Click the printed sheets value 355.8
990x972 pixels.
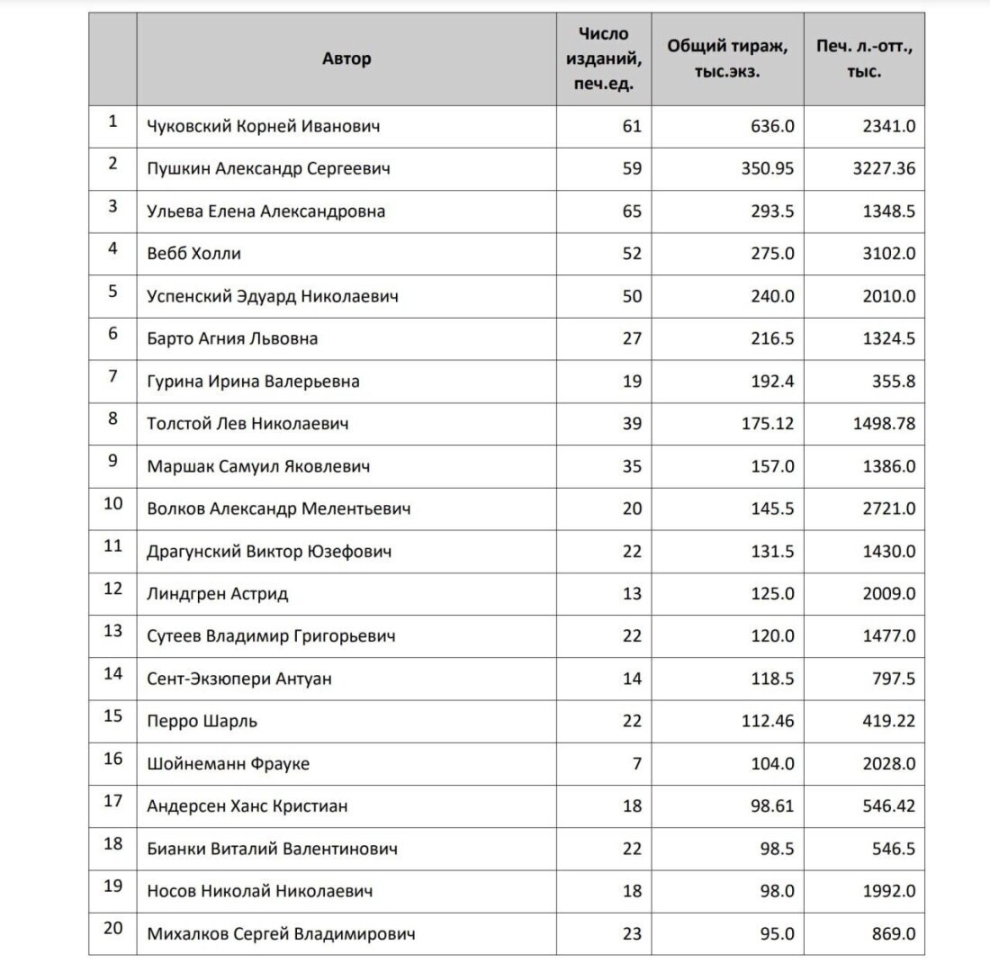894,382
